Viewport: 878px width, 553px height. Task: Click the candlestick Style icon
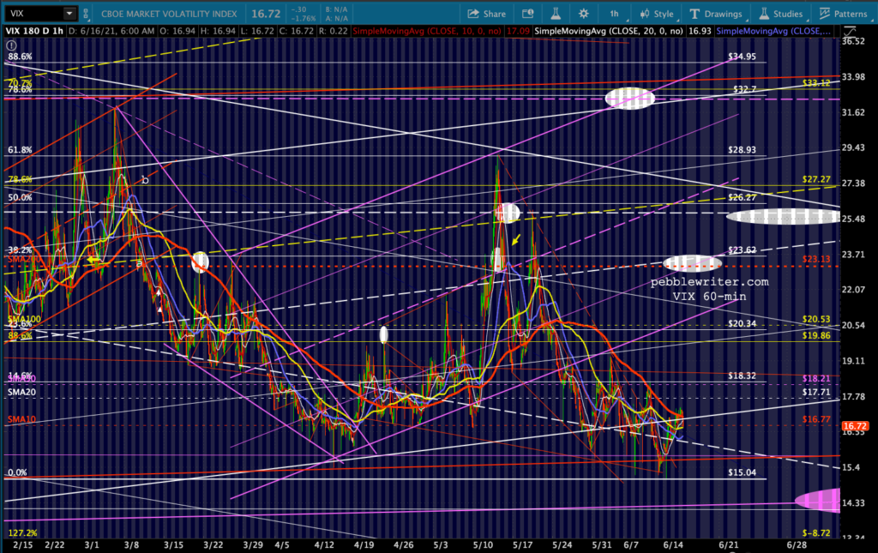tap(645, 14)
